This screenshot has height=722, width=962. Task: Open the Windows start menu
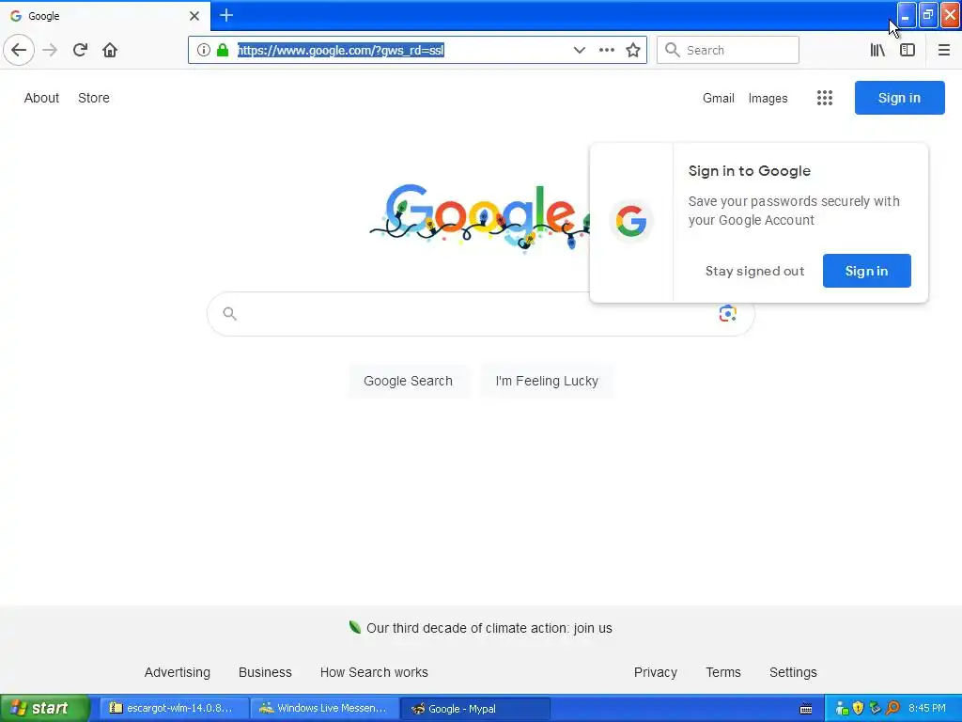click(x=44, y=708)
